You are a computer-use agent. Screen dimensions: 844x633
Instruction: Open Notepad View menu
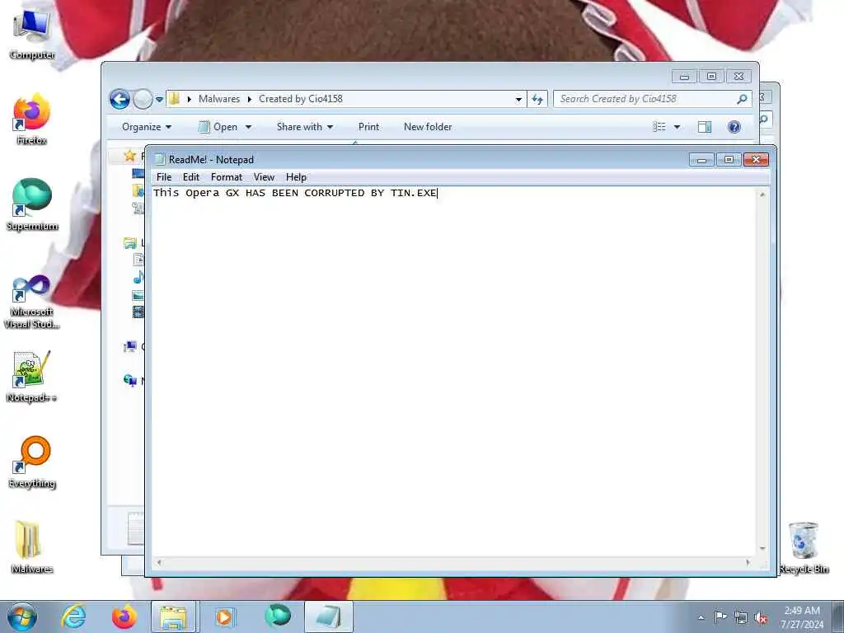pyautogui.click(x=264, y=177)
